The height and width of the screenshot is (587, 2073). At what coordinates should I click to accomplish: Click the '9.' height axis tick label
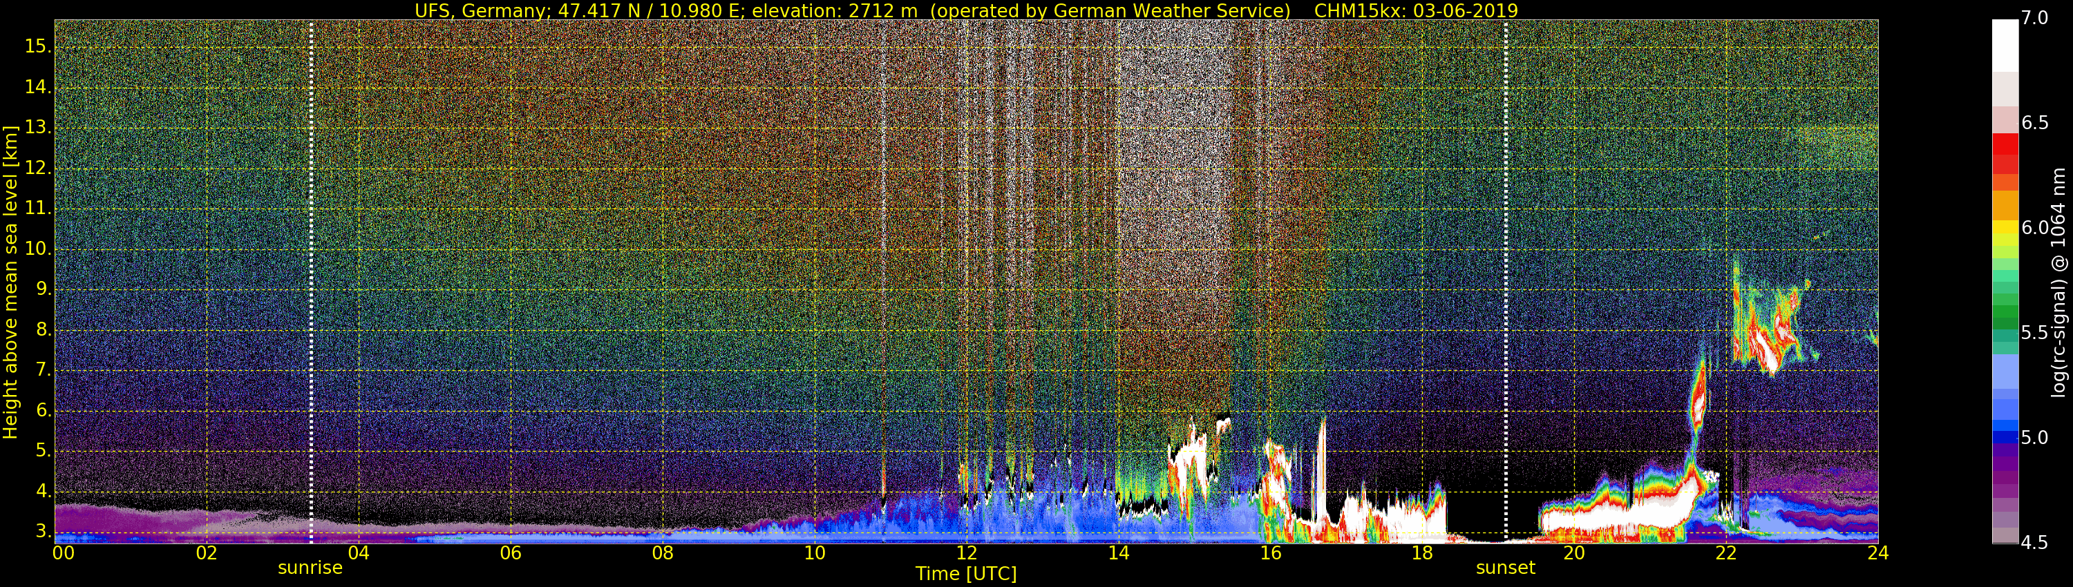[44, 289]
